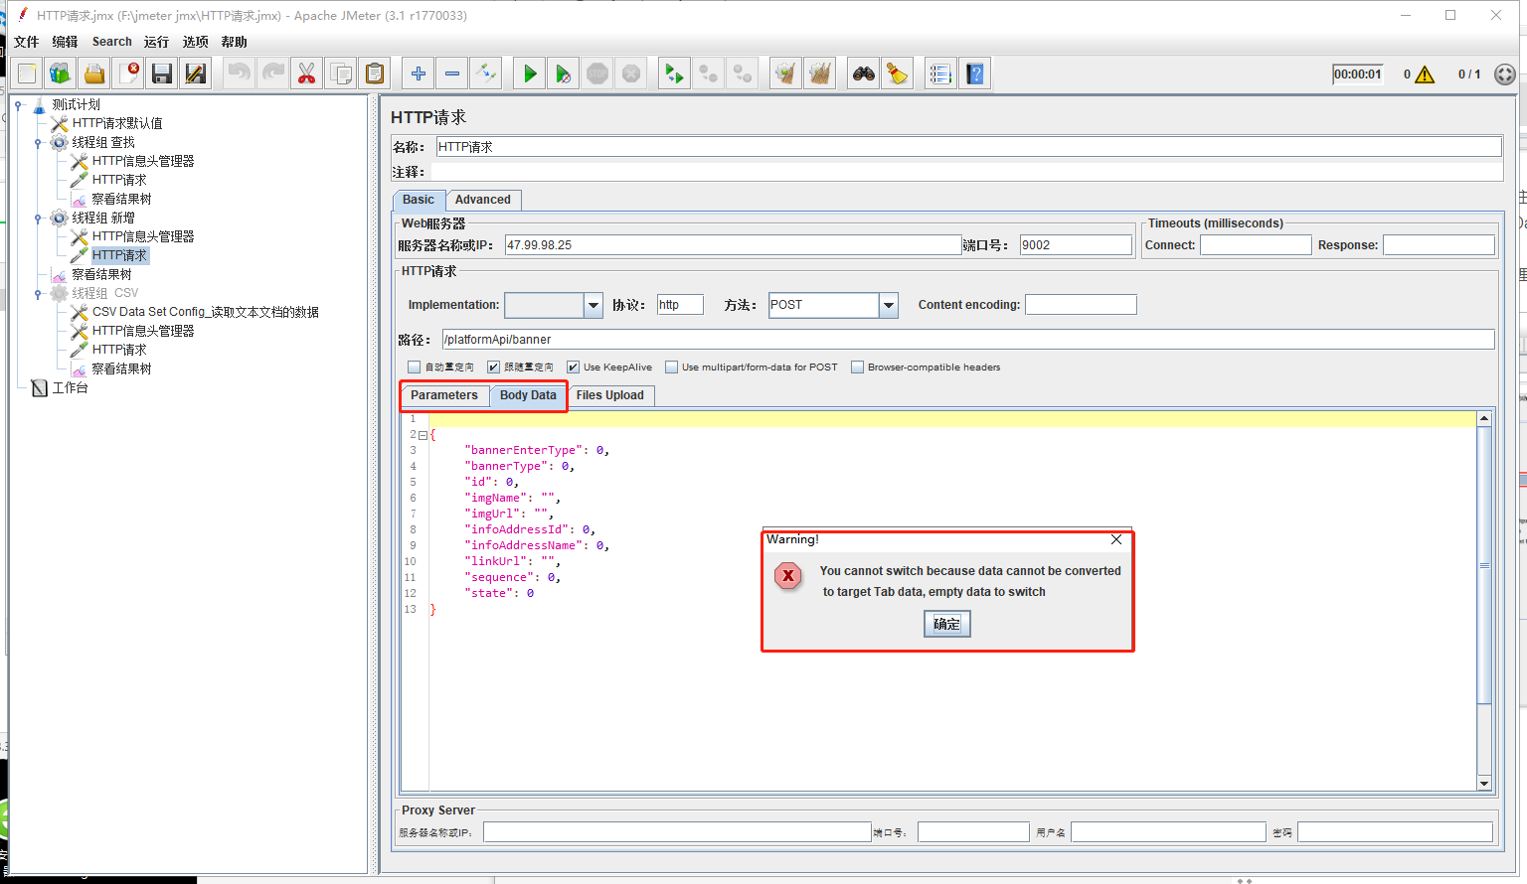The width and height of the screenshot is (1527, 884).
Task: Collapse the 测试计划 tree node toggle
Action: (18, 104)
